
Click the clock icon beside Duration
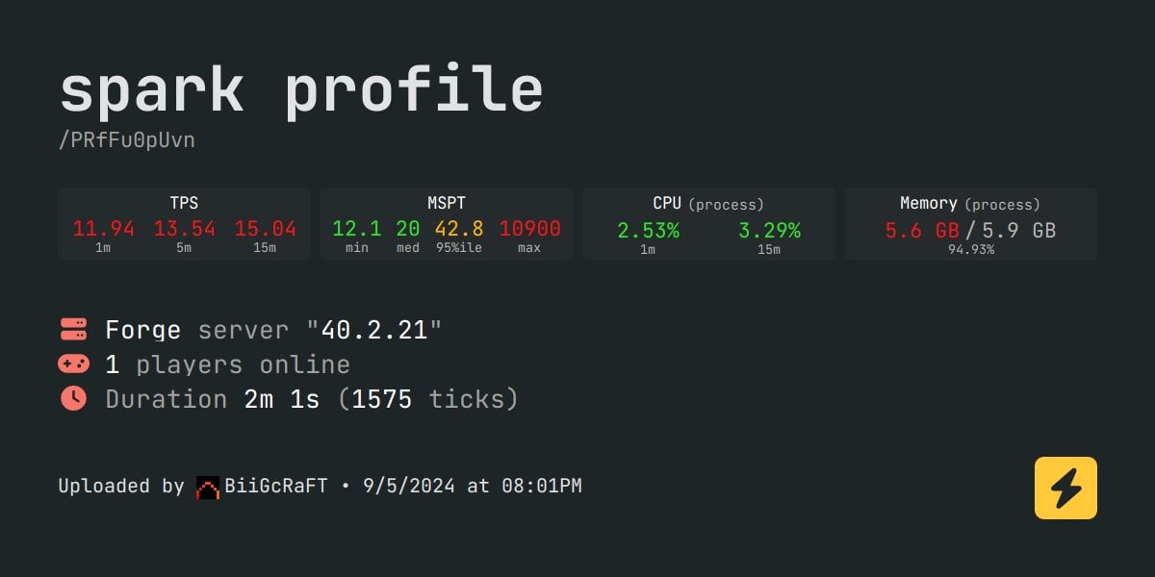pyautogui.click(x=74, y=398)
